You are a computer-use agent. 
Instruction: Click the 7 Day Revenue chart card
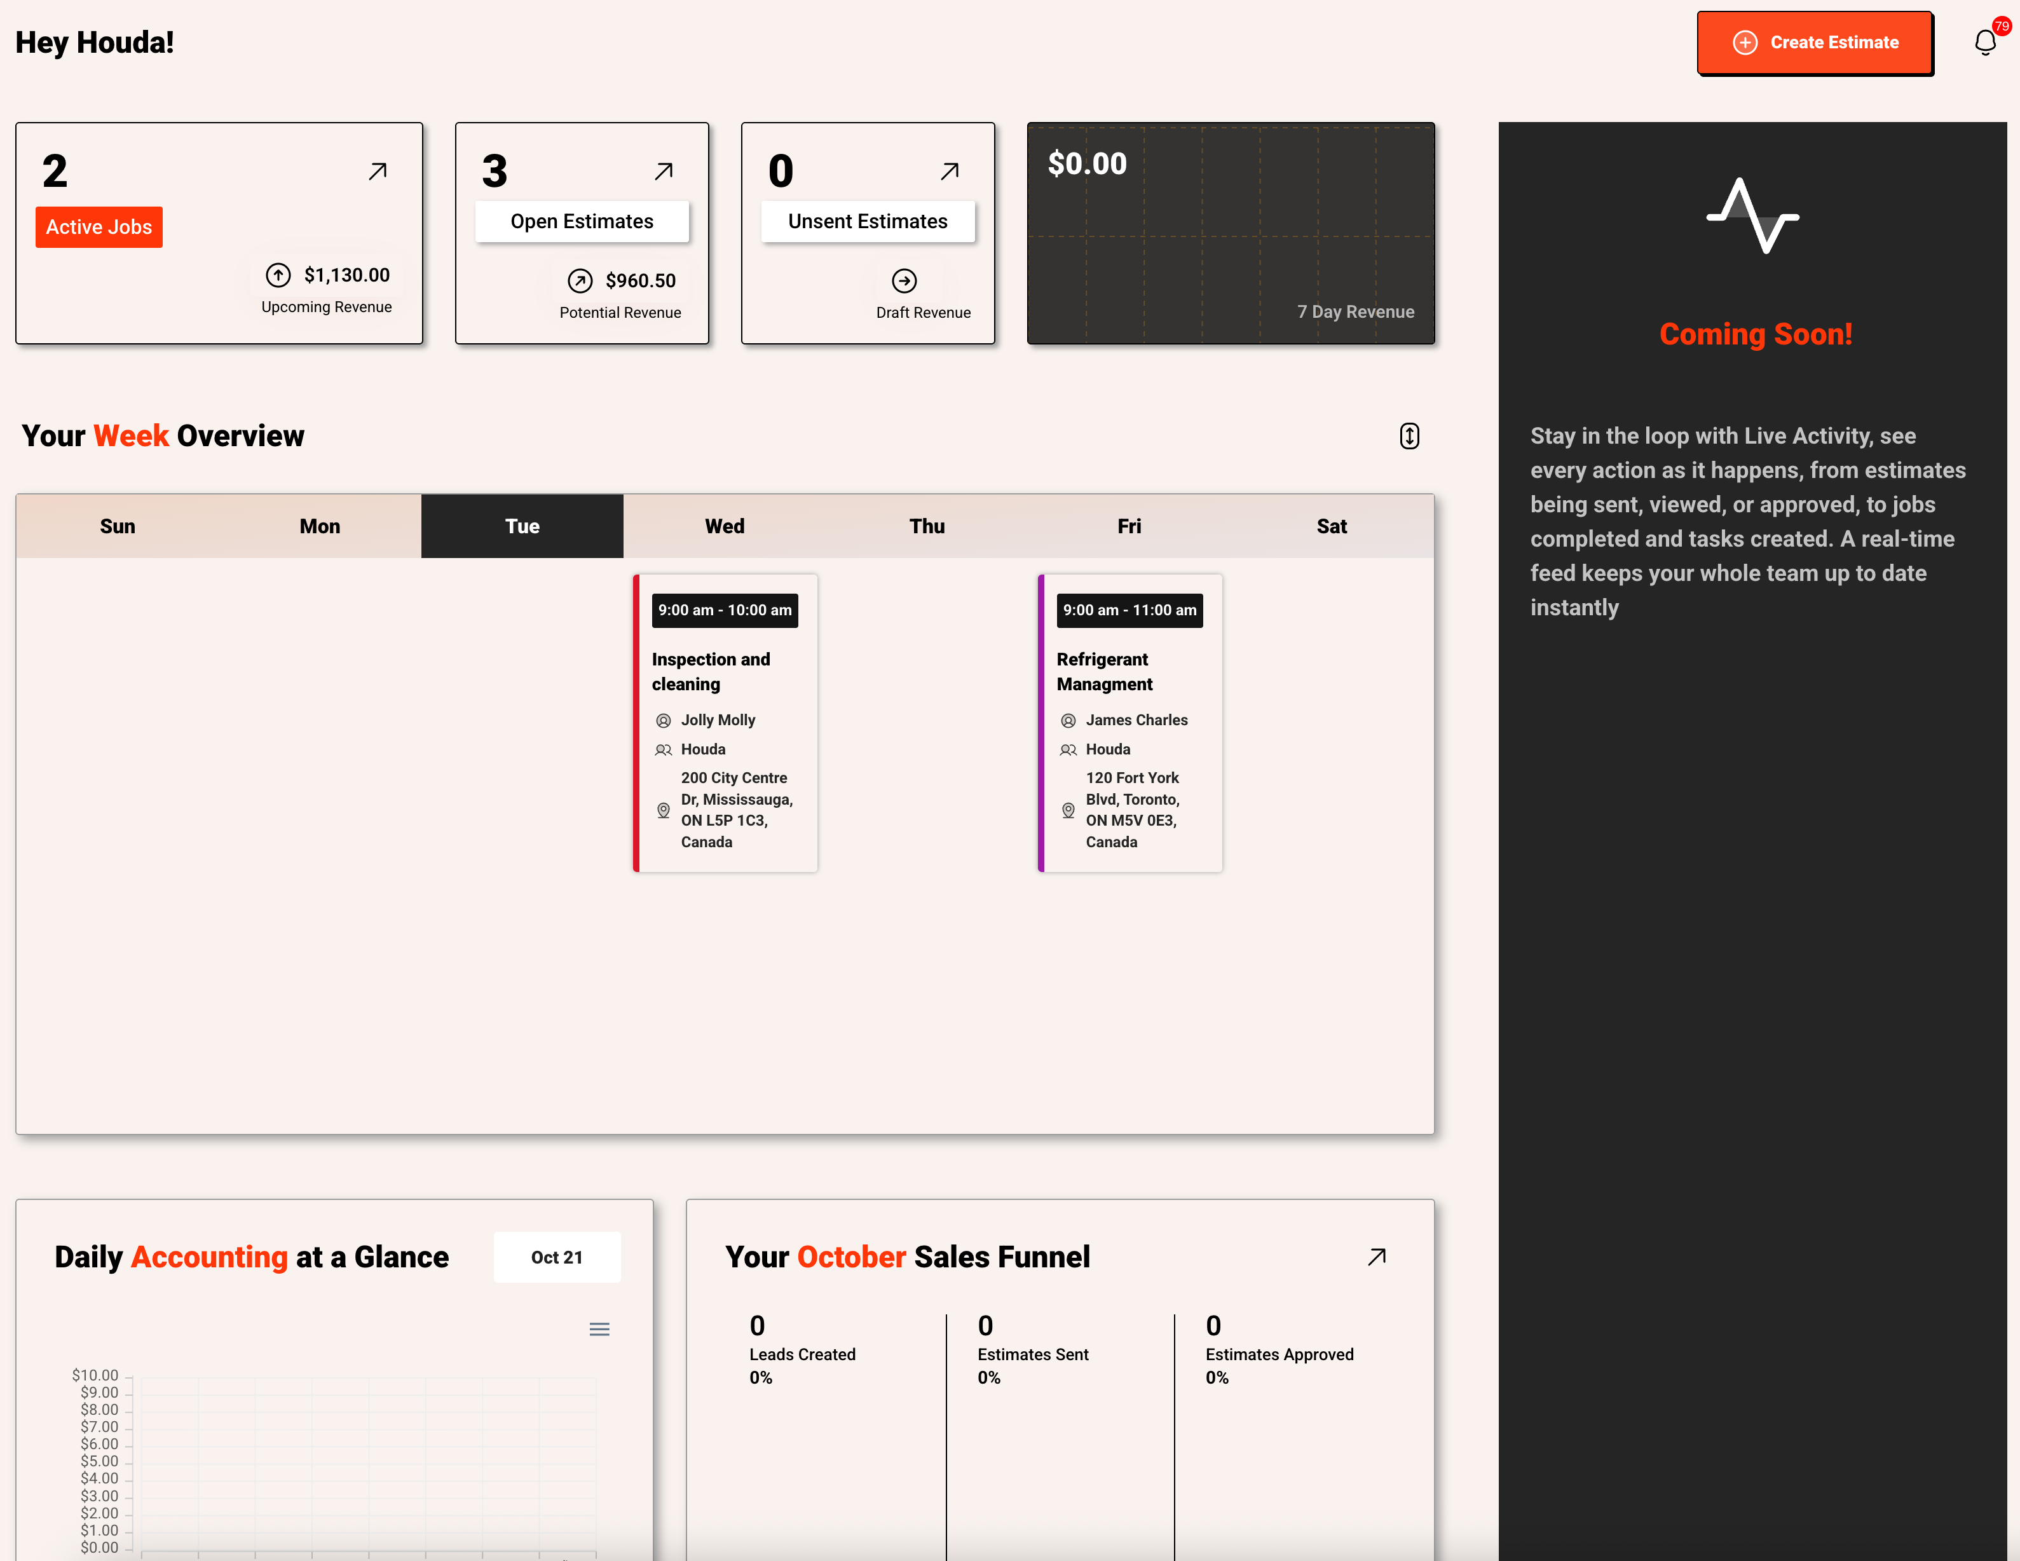point(1230,234)
